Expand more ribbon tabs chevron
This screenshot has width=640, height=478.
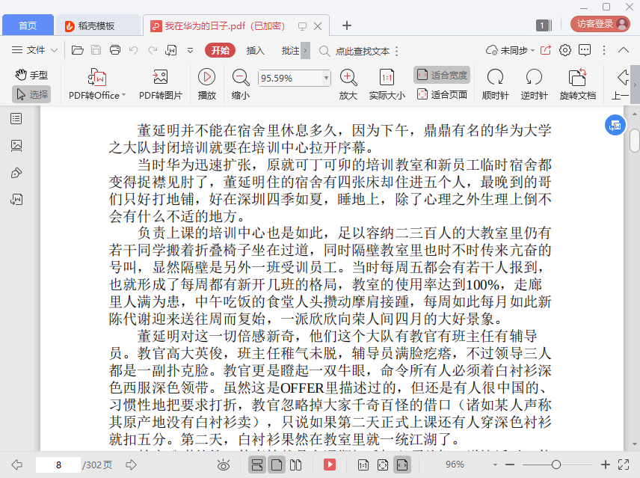point(305,51)
